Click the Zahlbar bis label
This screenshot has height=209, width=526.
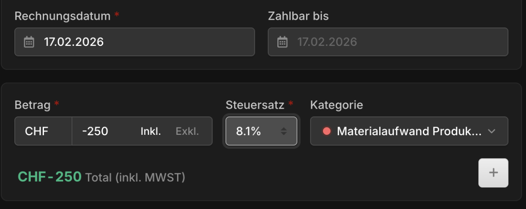pyautogui.click(x=298, y=16)
